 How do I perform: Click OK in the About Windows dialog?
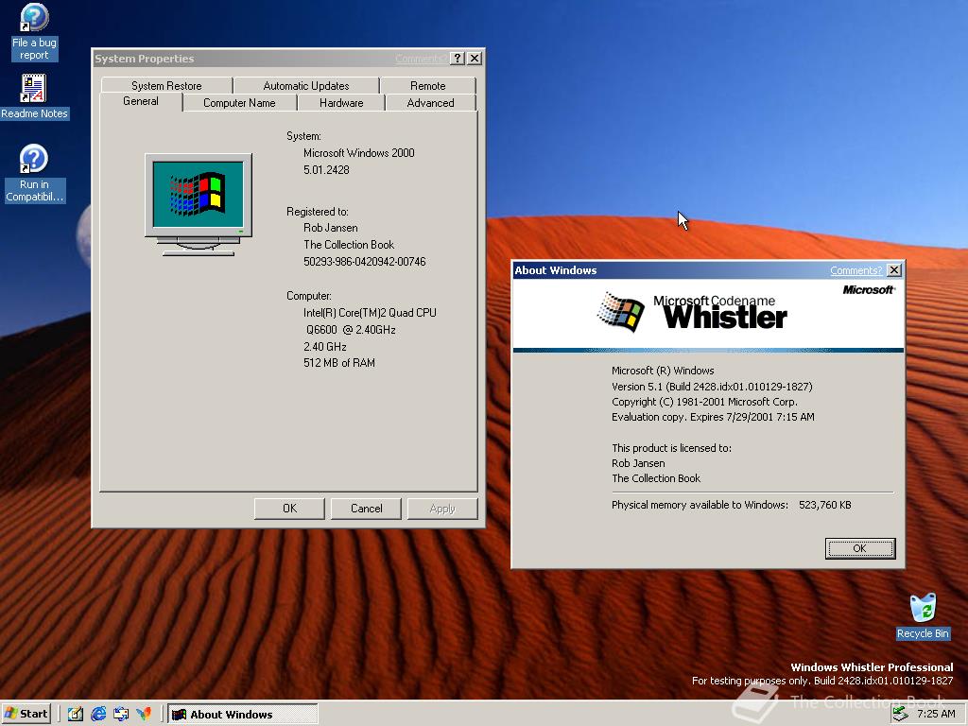[860, 548]
